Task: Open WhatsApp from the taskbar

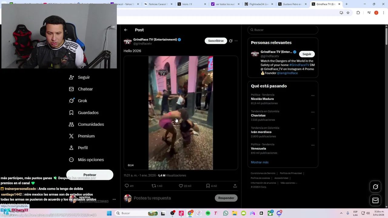Action: click(226, 213)
